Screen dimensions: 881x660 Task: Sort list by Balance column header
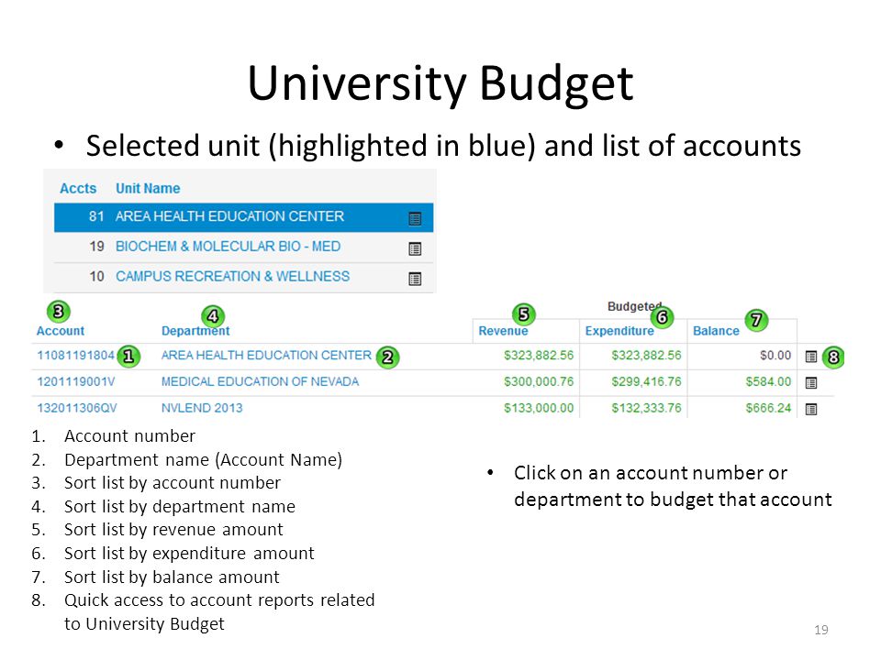click(x=716, y=331)
